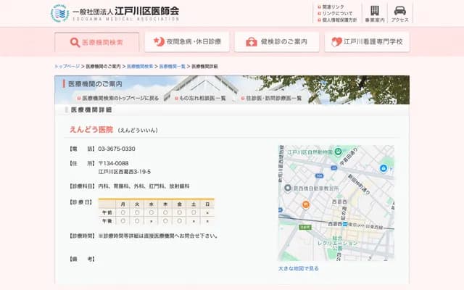Viewport: 464px width, 290px height.
Task: Click the Edogawa Medical Association logo
Action: click(59, 13)
